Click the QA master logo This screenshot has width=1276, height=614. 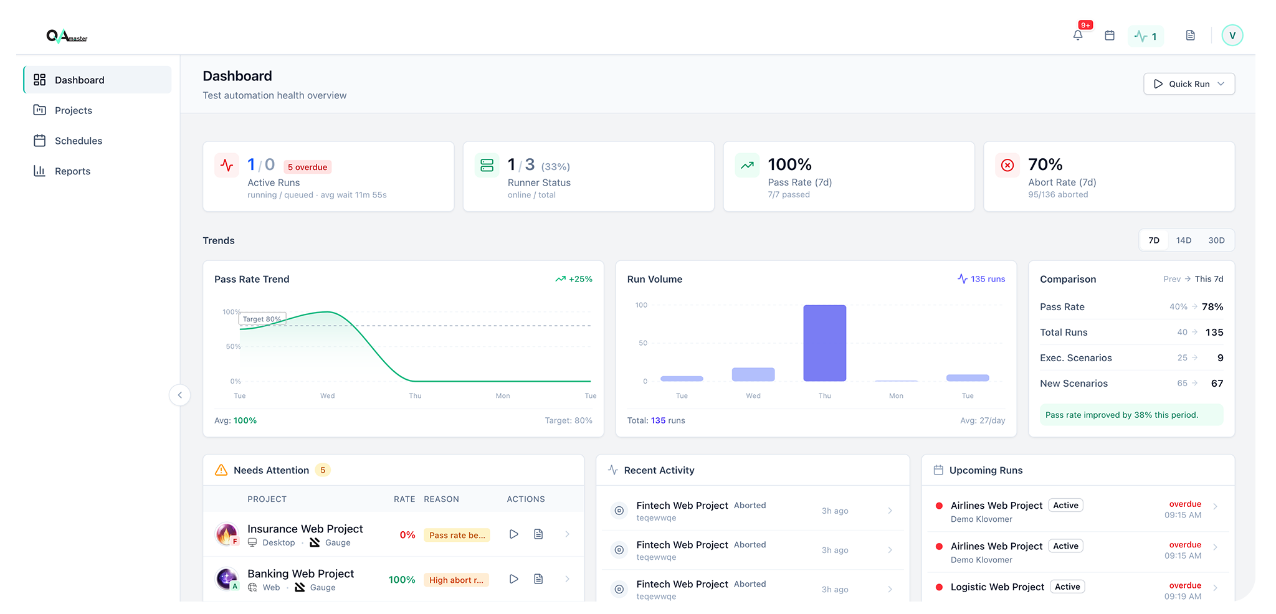tap(67, 36)
